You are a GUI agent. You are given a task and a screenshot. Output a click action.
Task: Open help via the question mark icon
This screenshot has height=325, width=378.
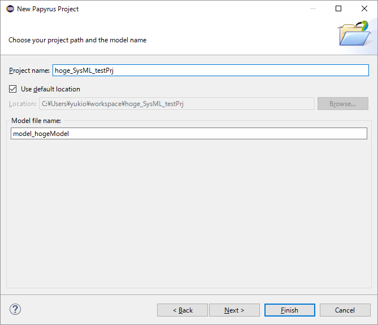[15, 309]
